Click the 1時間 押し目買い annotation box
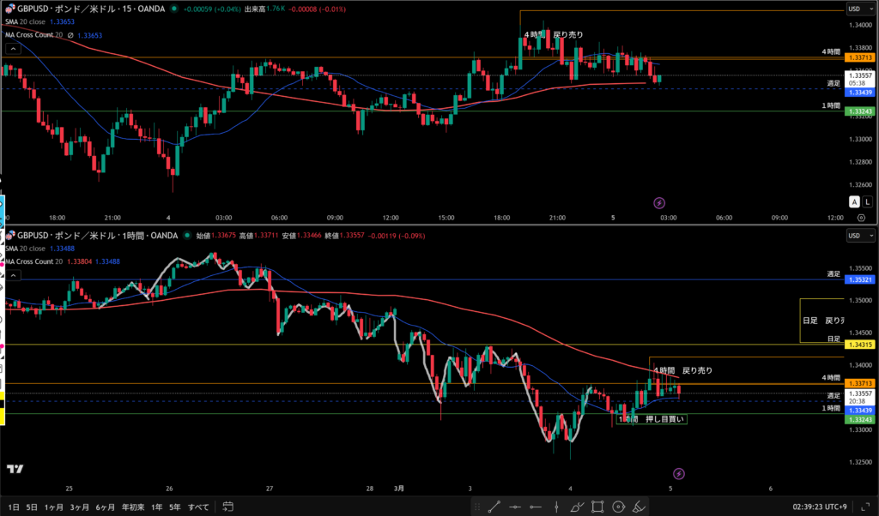879x516 pixels. click(652, 419)
